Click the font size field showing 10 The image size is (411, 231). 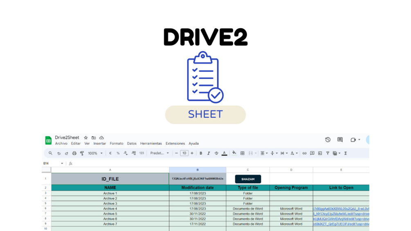pos(184,153)
